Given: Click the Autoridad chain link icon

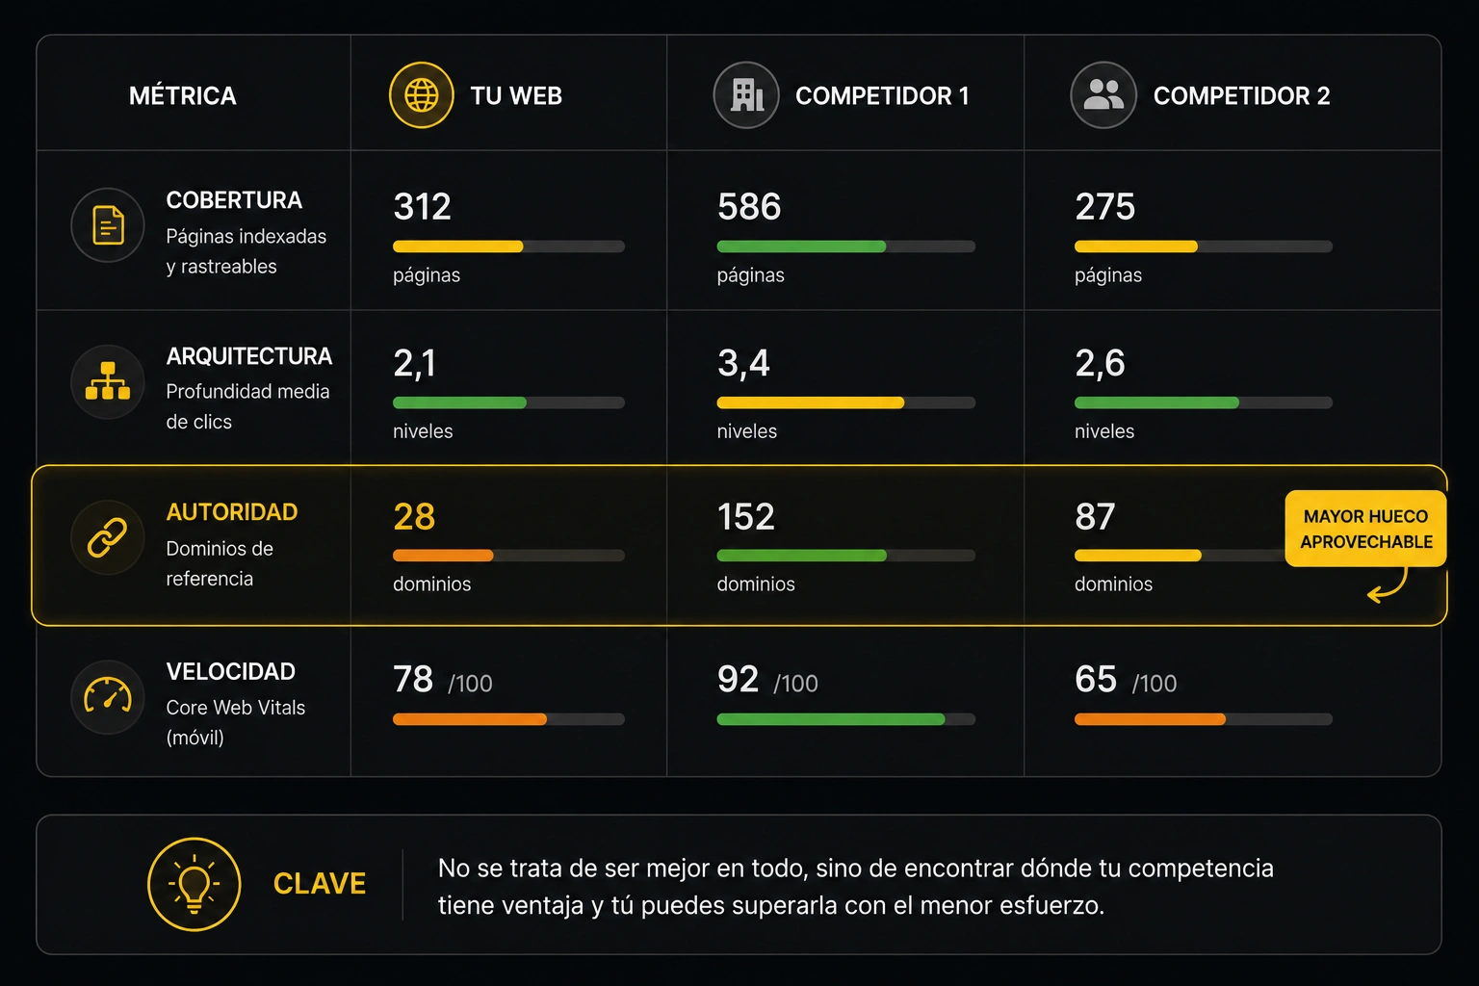Looking at the screenshot, I should [108, 537].
